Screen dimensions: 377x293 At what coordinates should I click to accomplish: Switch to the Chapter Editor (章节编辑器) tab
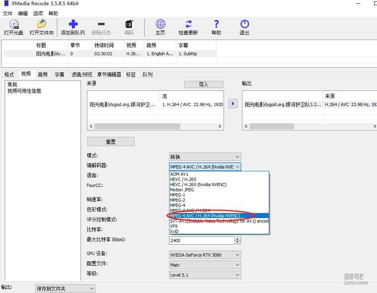pyautogui.click(x=109, y=74)
